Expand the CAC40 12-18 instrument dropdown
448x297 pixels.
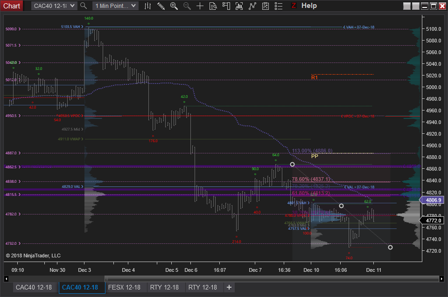click(54, 6)
